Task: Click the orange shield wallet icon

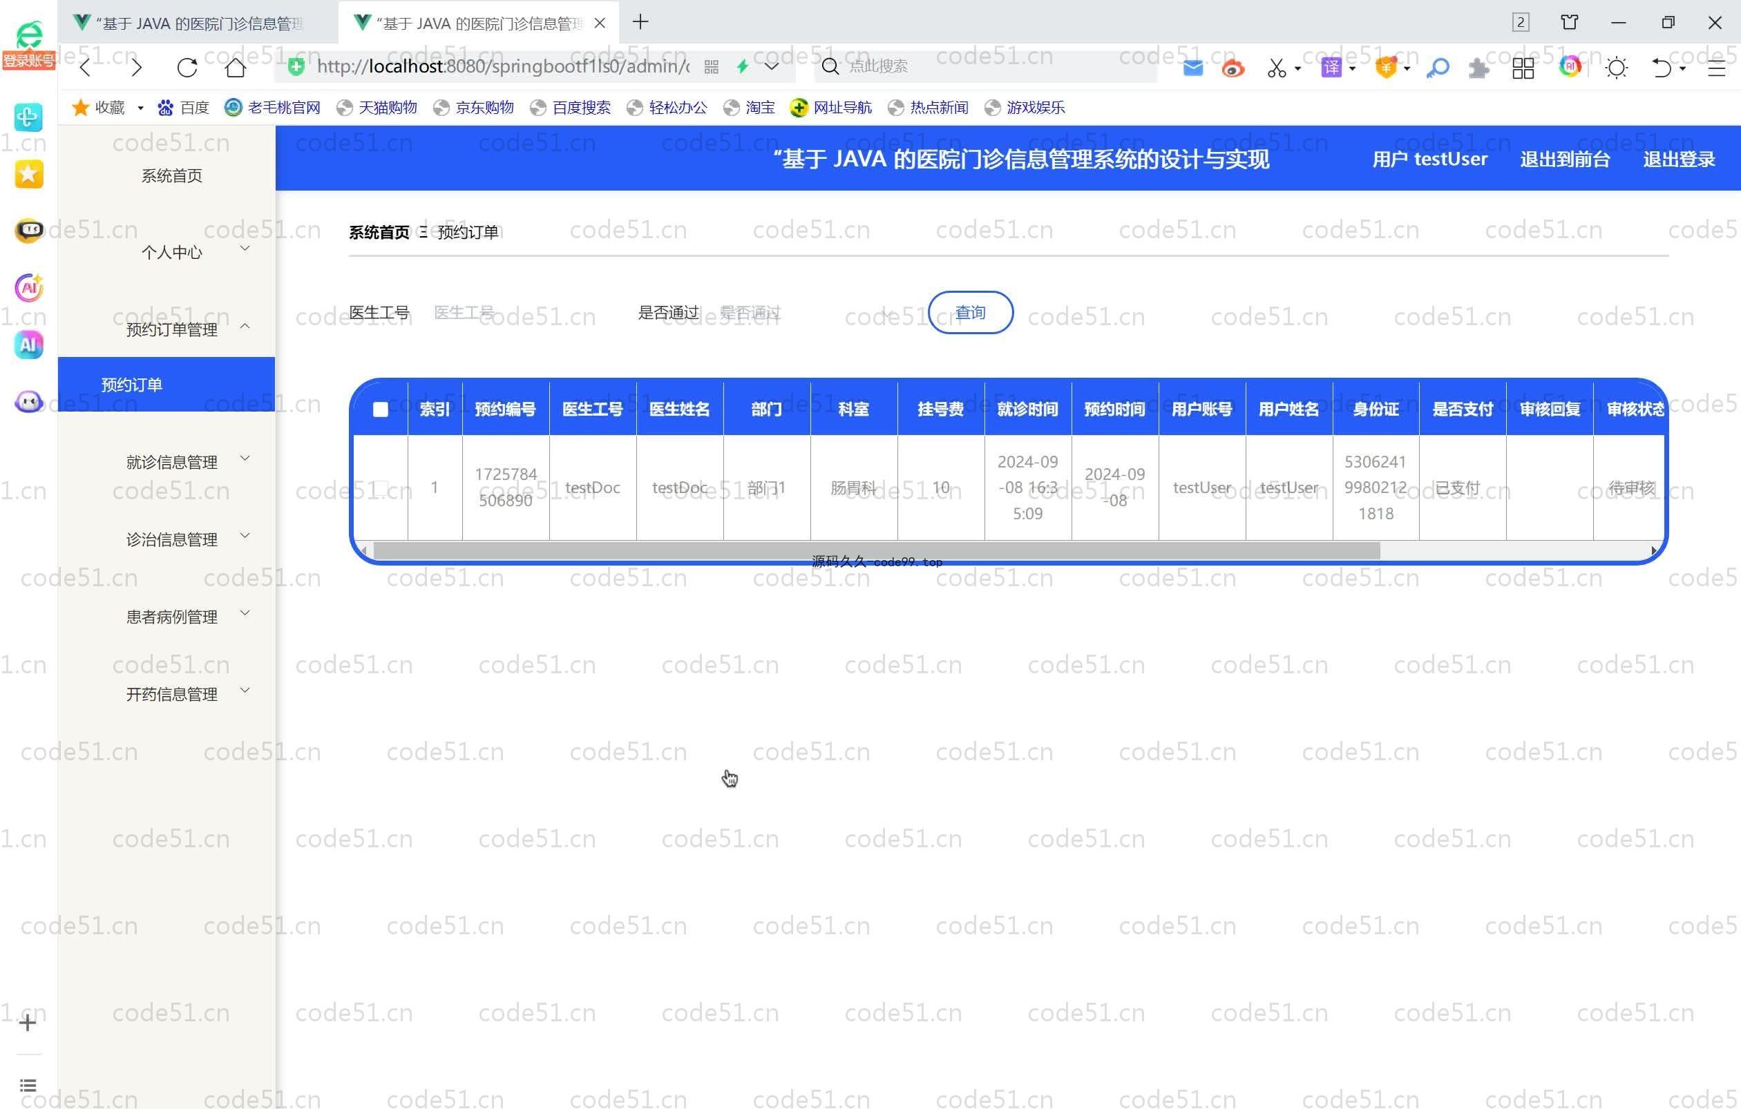Action: point(1386,67)
